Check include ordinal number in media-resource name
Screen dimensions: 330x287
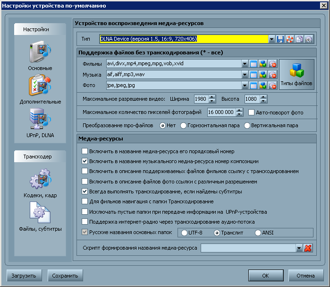point(85,151)
